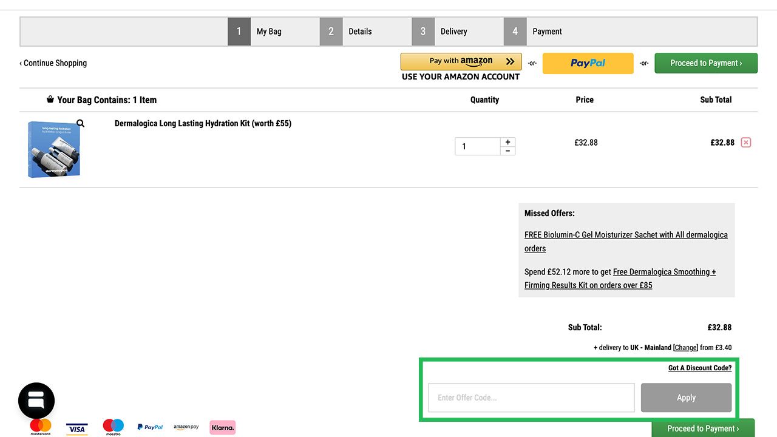
Task: Decrease quantity with the minus button
Action: pyautogui.click(x=508, y=151)
